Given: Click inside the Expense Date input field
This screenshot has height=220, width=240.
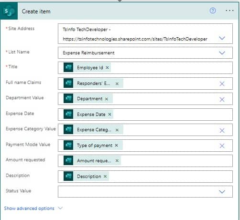Looking at the screenshot, I should (x=145, y=115).
